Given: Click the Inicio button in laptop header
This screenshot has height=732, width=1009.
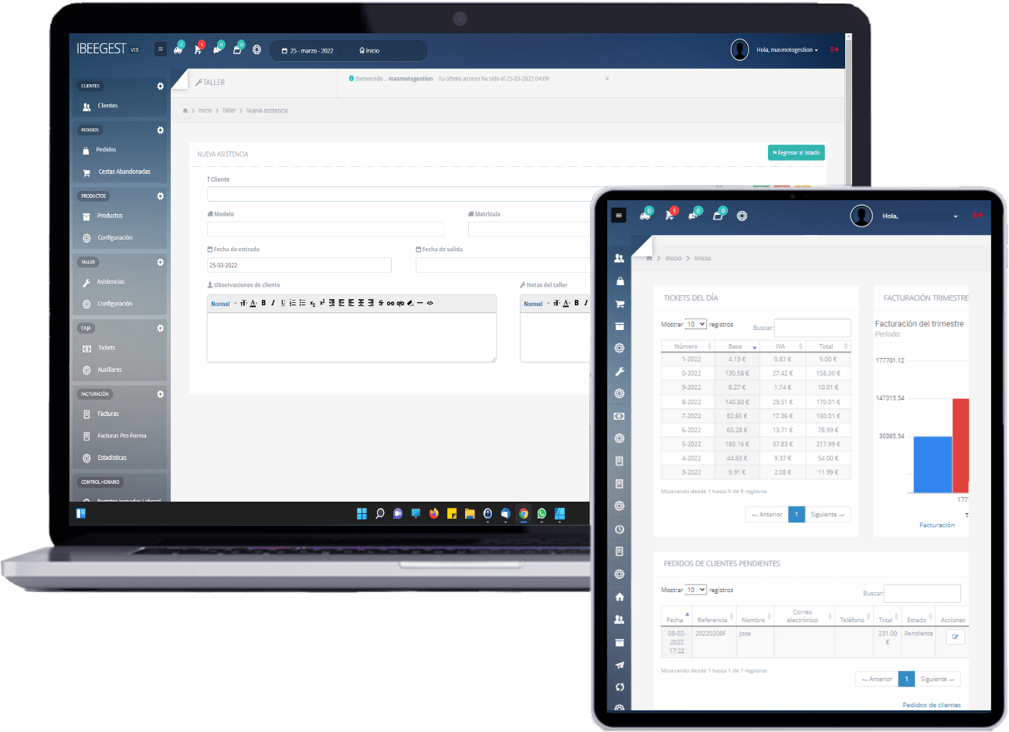Looking at the screenshot, I should [369, 50].
